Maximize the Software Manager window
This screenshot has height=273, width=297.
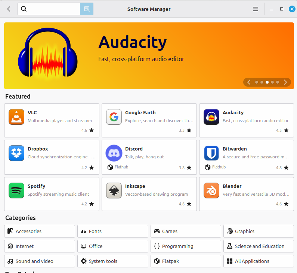point(282,9)
